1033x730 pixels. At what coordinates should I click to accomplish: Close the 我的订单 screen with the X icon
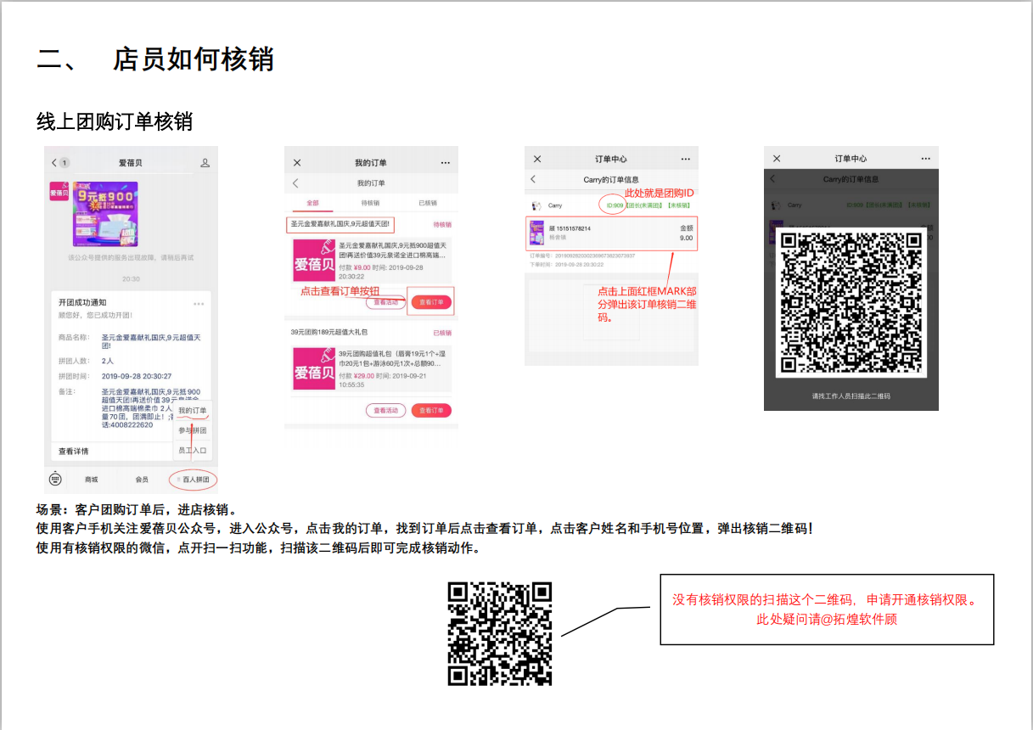point(297,163)
